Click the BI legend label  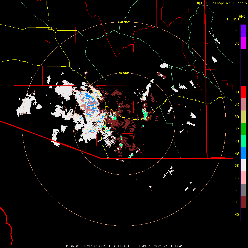236,202
